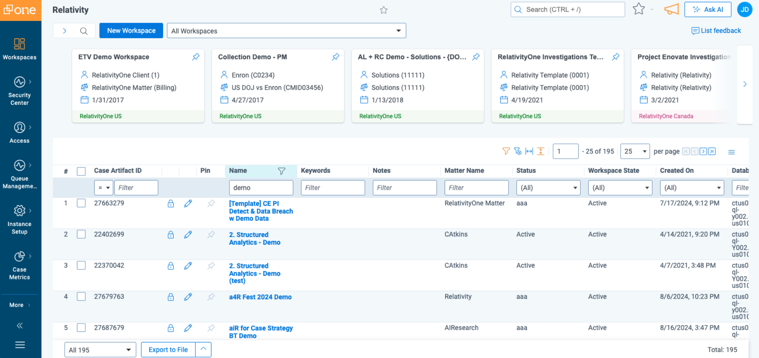
Task: Expand the panel with chevron by search
Action: coord(64,31)
